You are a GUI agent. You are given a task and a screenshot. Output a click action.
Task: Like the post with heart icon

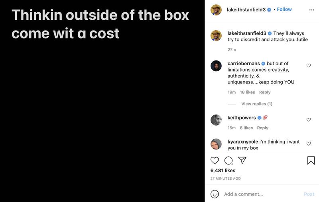pyautogui.click(x=215, y=160)
